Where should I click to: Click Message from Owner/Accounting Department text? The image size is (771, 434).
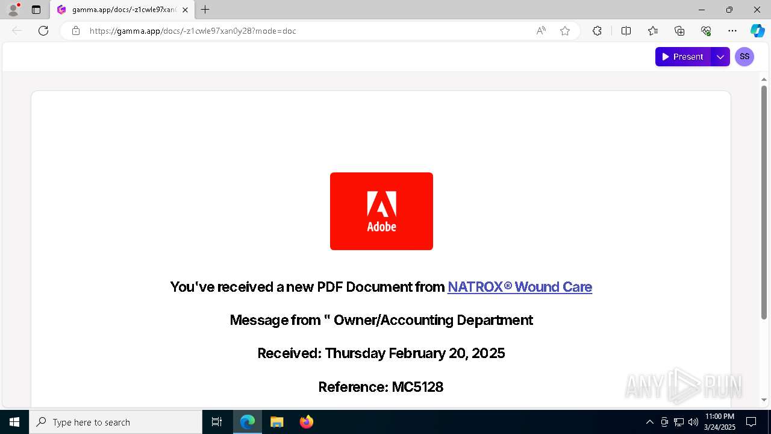point(381,320)
